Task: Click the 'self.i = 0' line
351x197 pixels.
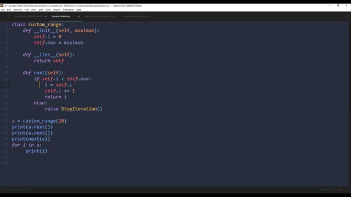Action: click(48, 37)
